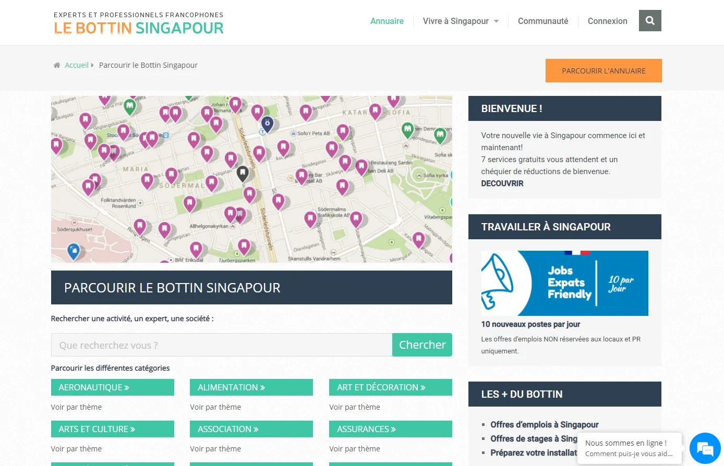Image resolution: width=724 pixels, height=466 pixels.
Task: Select Connexion in the top navigation
Action: coord(608,21)
